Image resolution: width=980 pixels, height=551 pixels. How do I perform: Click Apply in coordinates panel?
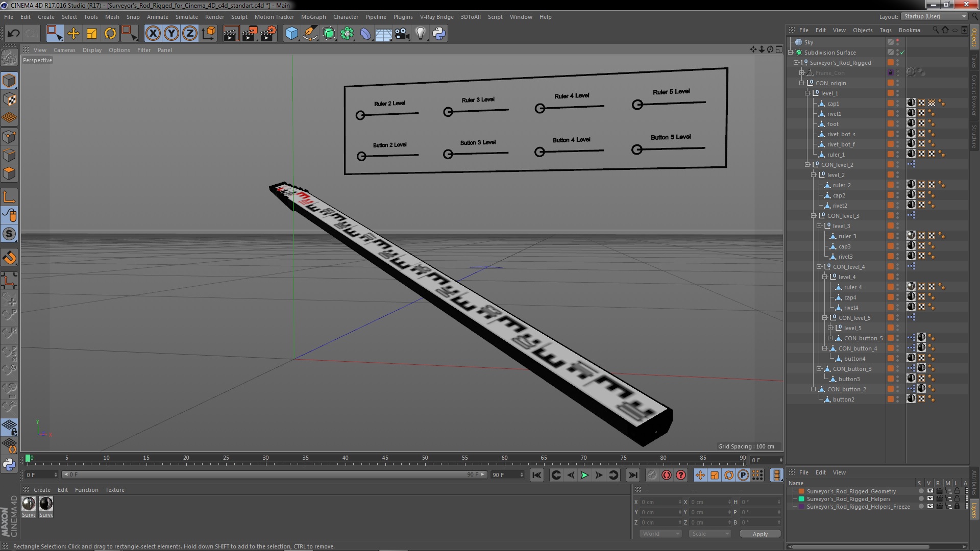(x=760, y=534)
